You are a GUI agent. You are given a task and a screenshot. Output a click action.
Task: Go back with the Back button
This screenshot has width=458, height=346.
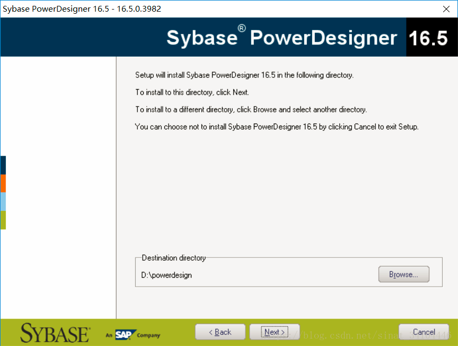[220, 332]
